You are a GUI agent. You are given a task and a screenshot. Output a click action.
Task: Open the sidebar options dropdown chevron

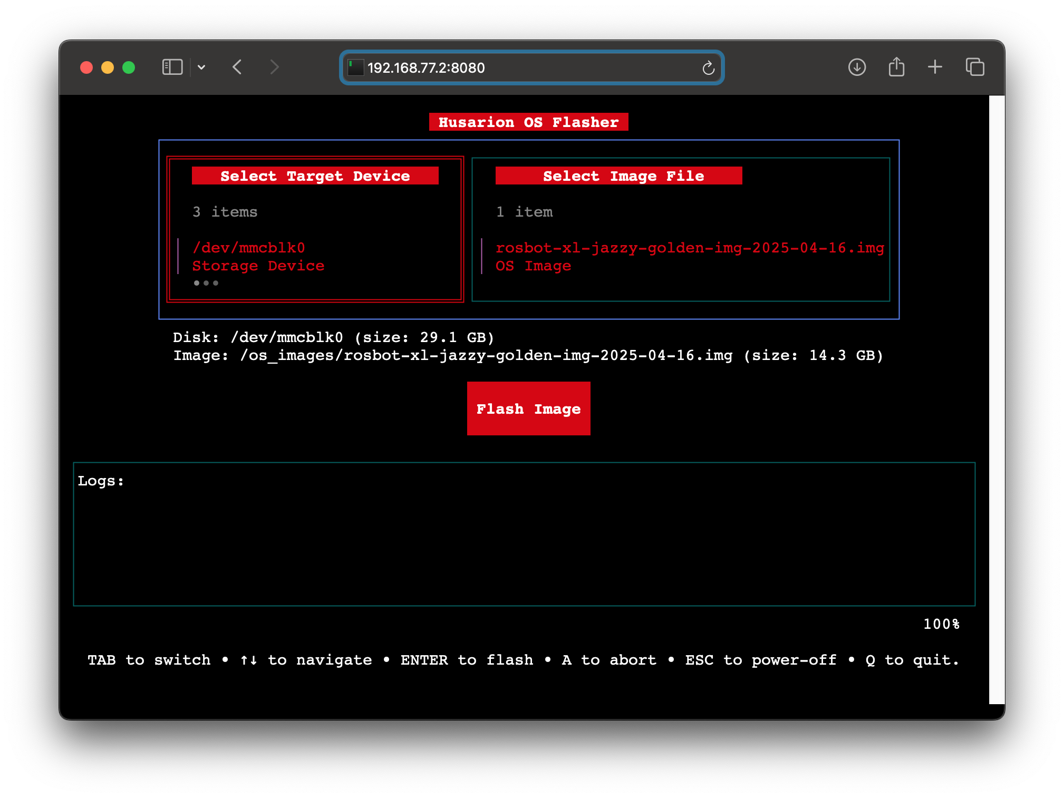pyautogui.click(x=201, y=67)
